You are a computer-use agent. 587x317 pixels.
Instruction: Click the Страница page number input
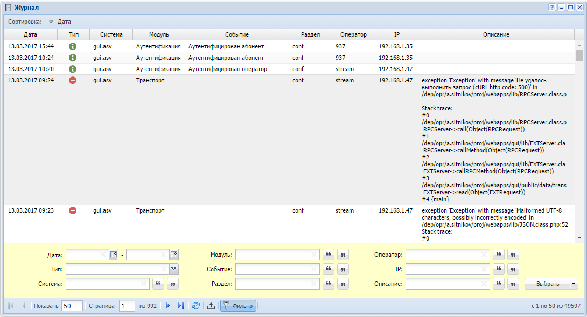click(x=127, y=306)
